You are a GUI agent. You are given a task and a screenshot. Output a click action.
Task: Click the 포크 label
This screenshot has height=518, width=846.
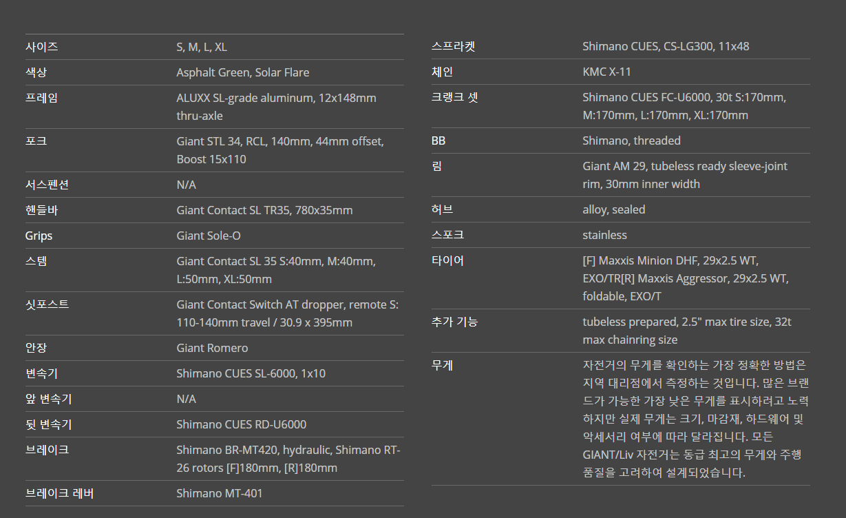point(36,141)
